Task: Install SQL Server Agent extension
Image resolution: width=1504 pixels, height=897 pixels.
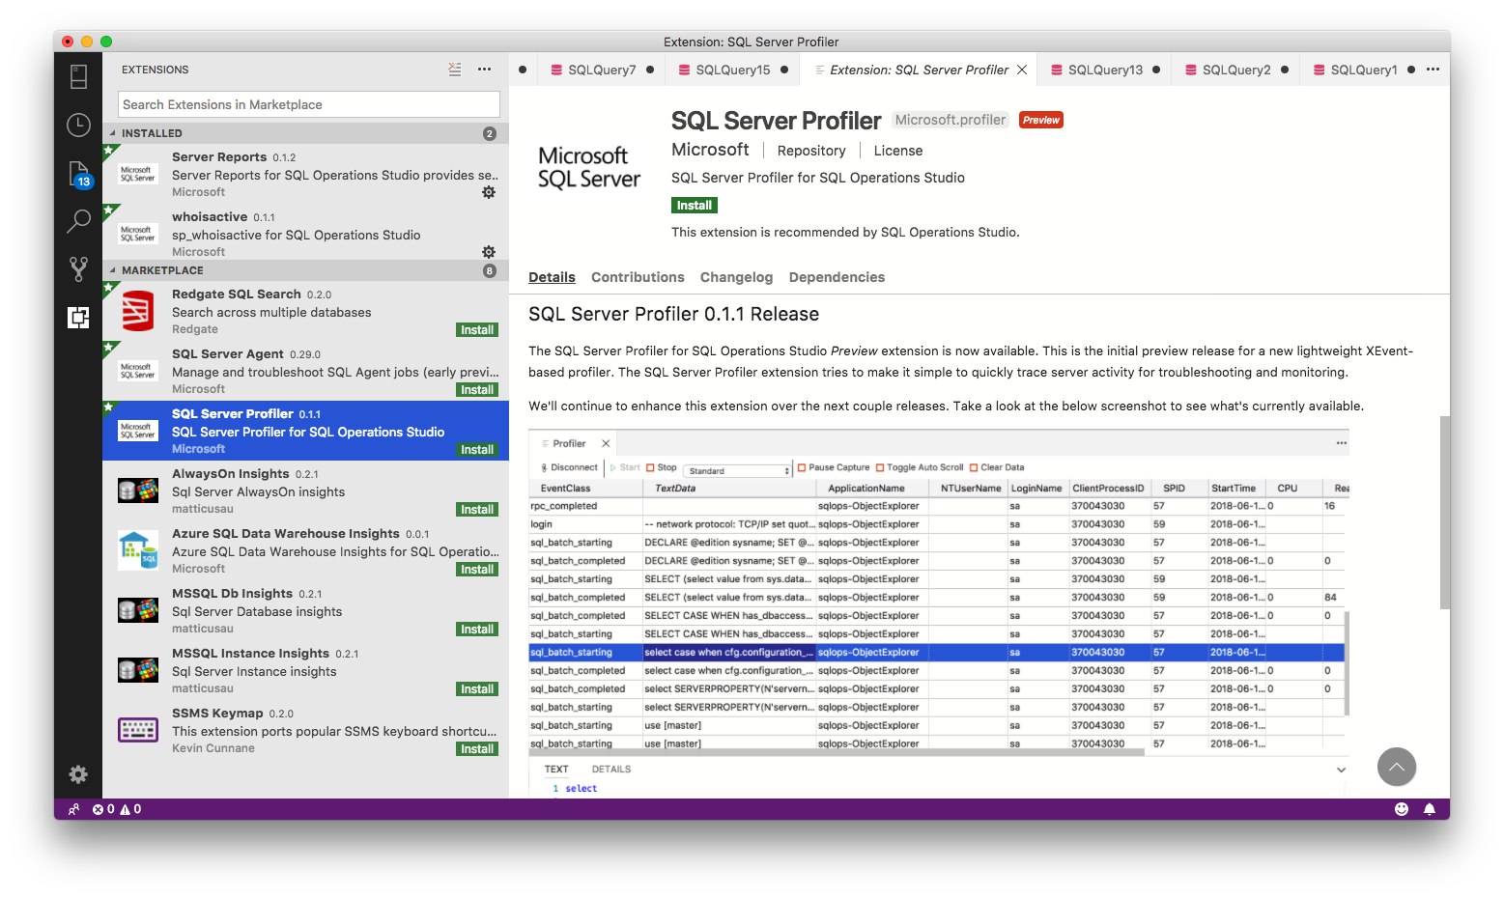Action: tap(477, 390)
